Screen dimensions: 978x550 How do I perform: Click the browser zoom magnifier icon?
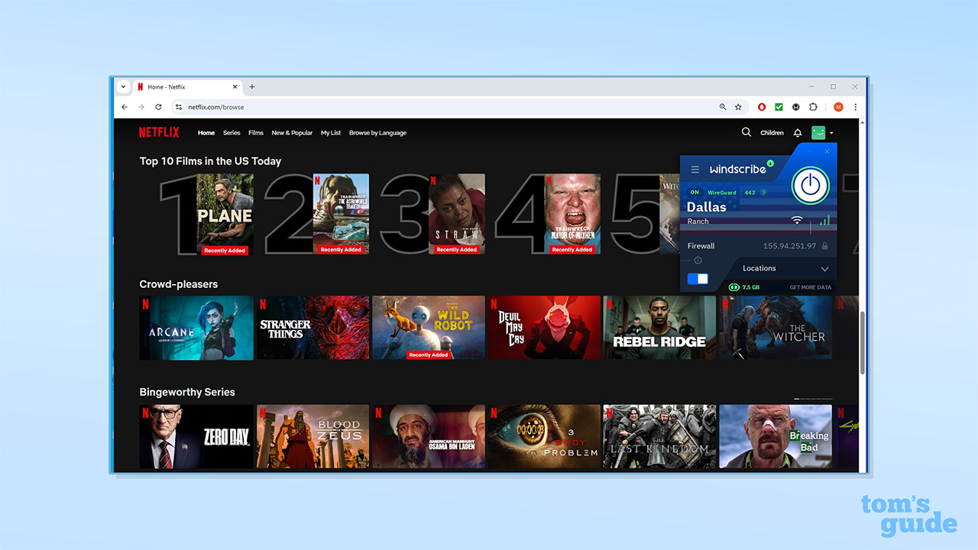coord(723,107)
